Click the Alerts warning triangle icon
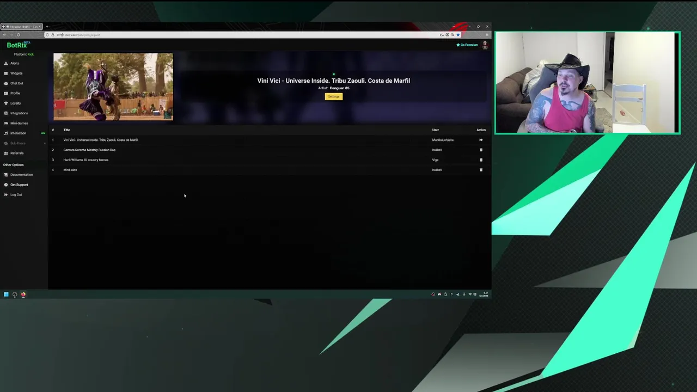 pos(6,63)
